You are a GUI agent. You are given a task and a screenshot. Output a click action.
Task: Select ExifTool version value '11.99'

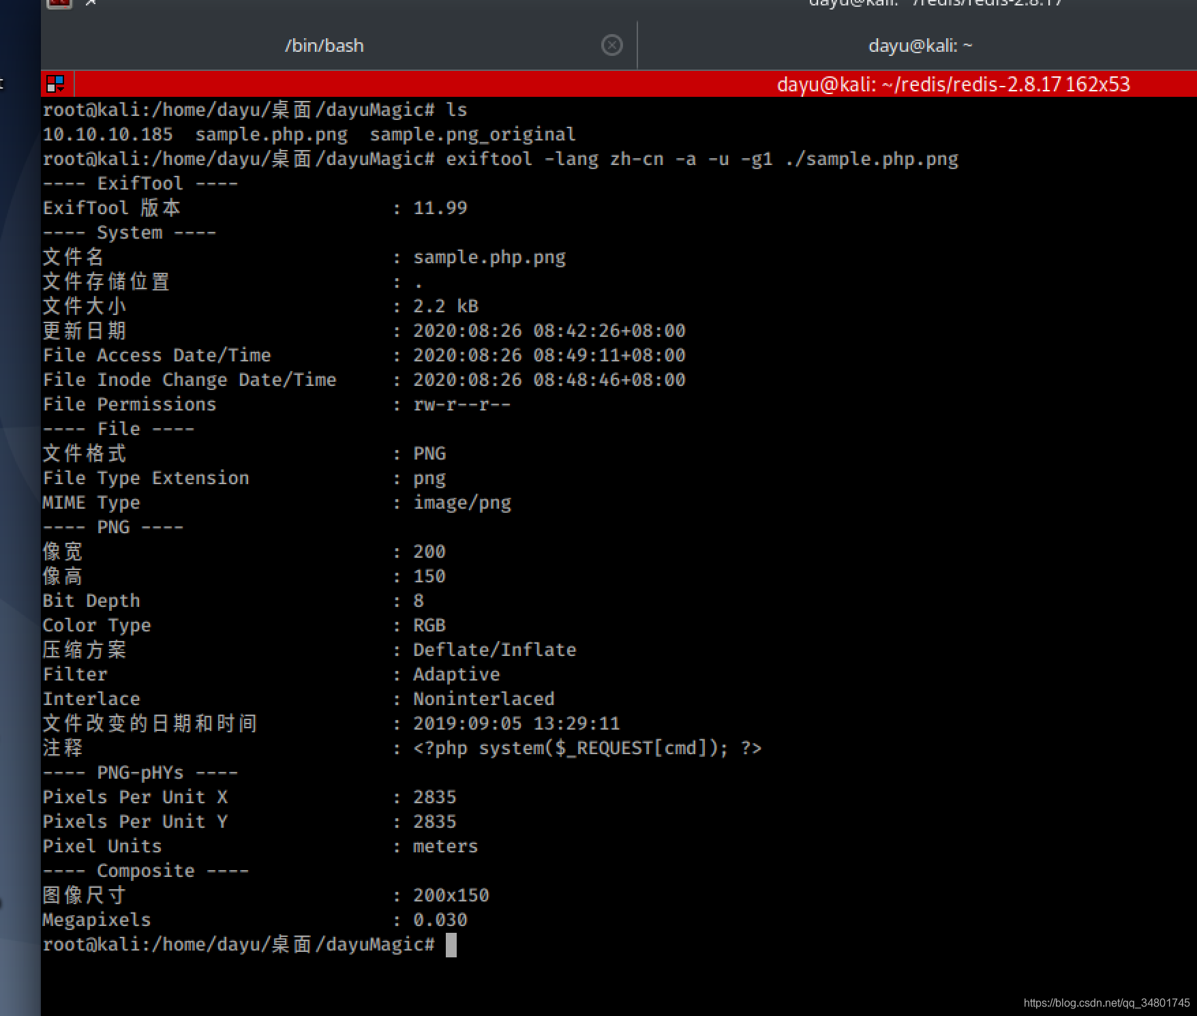click(440, 208)
